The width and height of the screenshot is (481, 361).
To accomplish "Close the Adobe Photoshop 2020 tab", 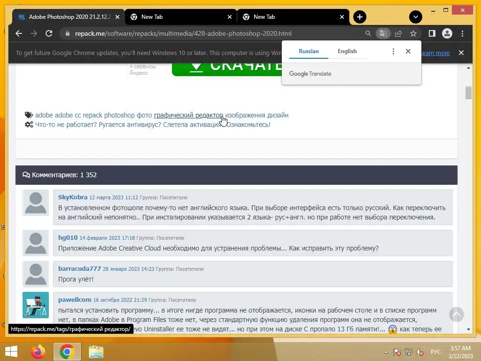I will tap(117, 17).
